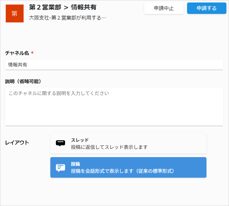Viewport: 229px width, 206px height.
Task: Click the レイアウト section label
Action: point(17,143)
